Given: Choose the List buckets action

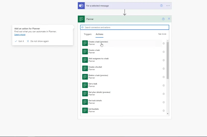Looking at the screenshot, I should click(122, 110).
